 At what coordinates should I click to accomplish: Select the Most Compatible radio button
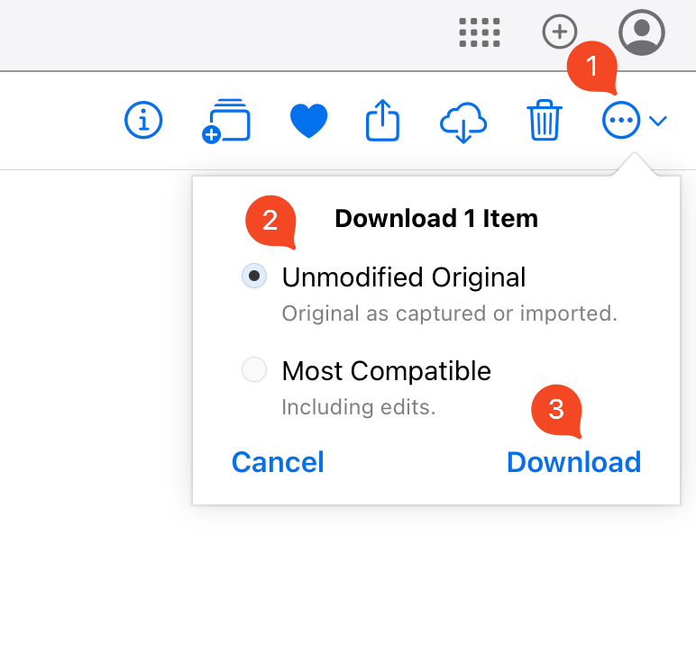coord(255,370)
